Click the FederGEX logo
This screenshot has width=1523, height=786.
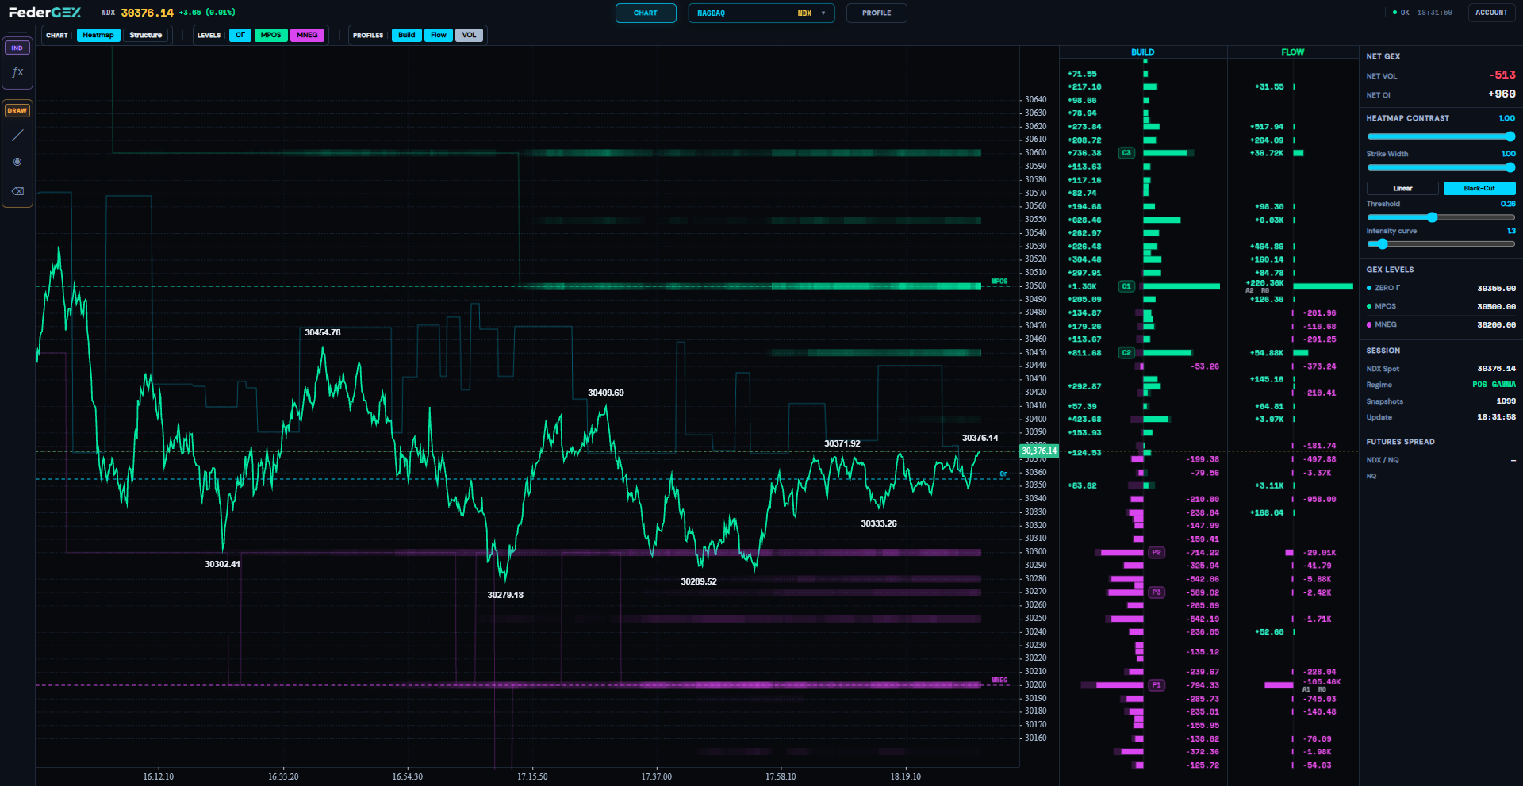pos(45,13)
